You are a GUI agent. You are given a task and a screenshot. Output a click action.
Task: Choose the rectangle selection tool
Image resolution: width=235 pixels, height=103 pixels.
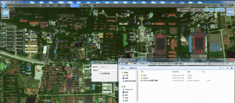pos(66,5)
